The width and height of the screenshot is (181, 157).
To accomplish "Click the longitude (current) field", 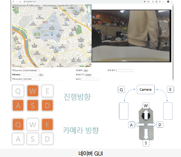I will point(31,79).
